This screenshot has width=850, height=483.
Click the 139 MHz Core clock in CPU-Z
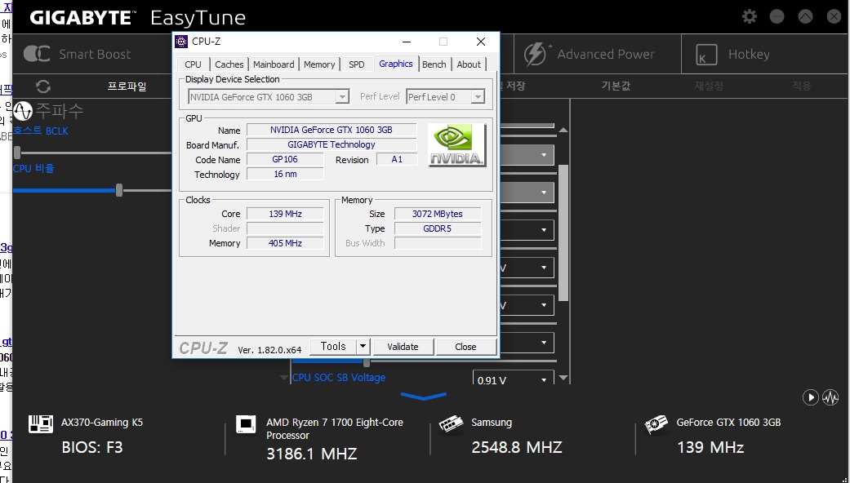(x=285, y=214)
